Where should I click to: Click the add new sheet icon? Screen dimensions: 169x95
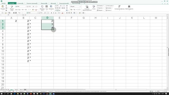click(x=25, y=90)
